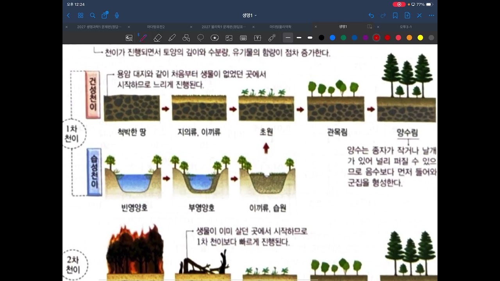Image resolution: width=500 pixels, height=281 pixels.
Task: Close the 2027 물리학1 문제편 tab
Action: tap(191, 27)
